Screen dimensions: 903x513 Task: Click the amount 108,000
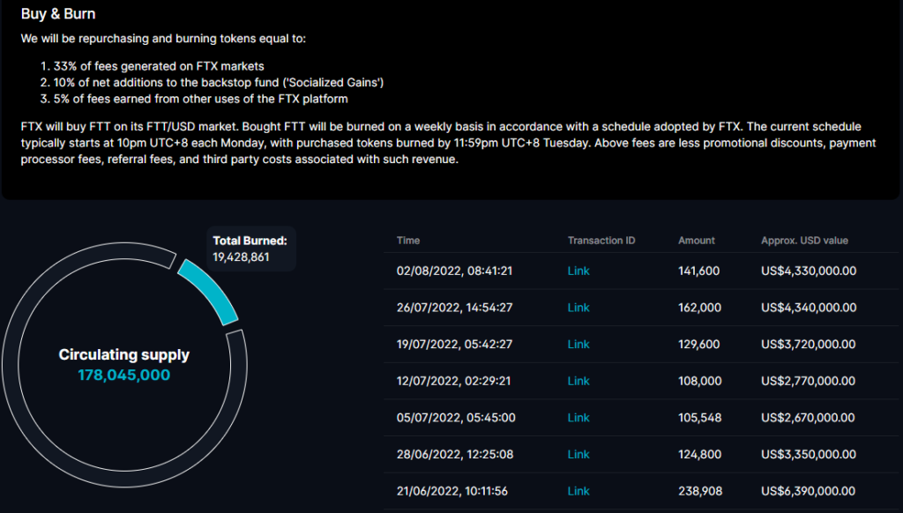[699, 381]
